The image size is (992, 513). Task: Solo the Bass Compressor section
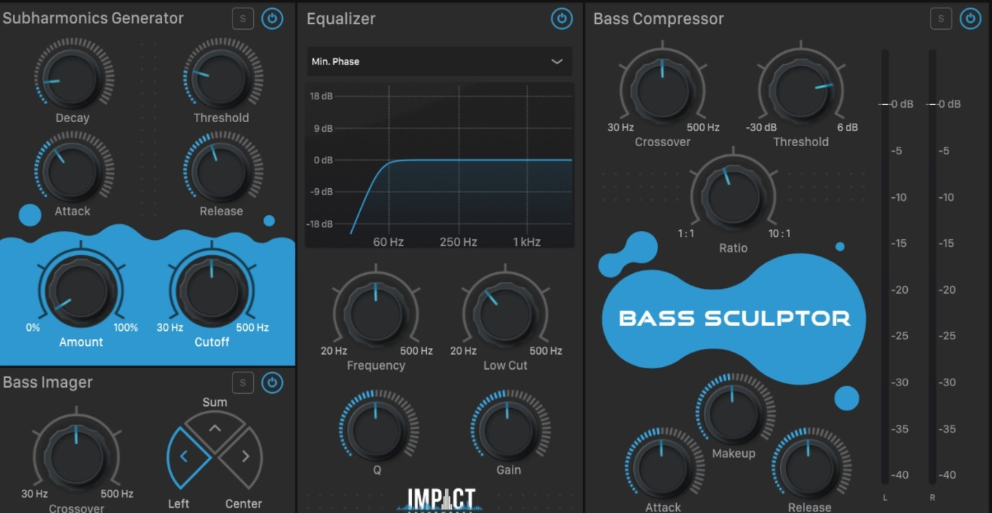point(941,19)
